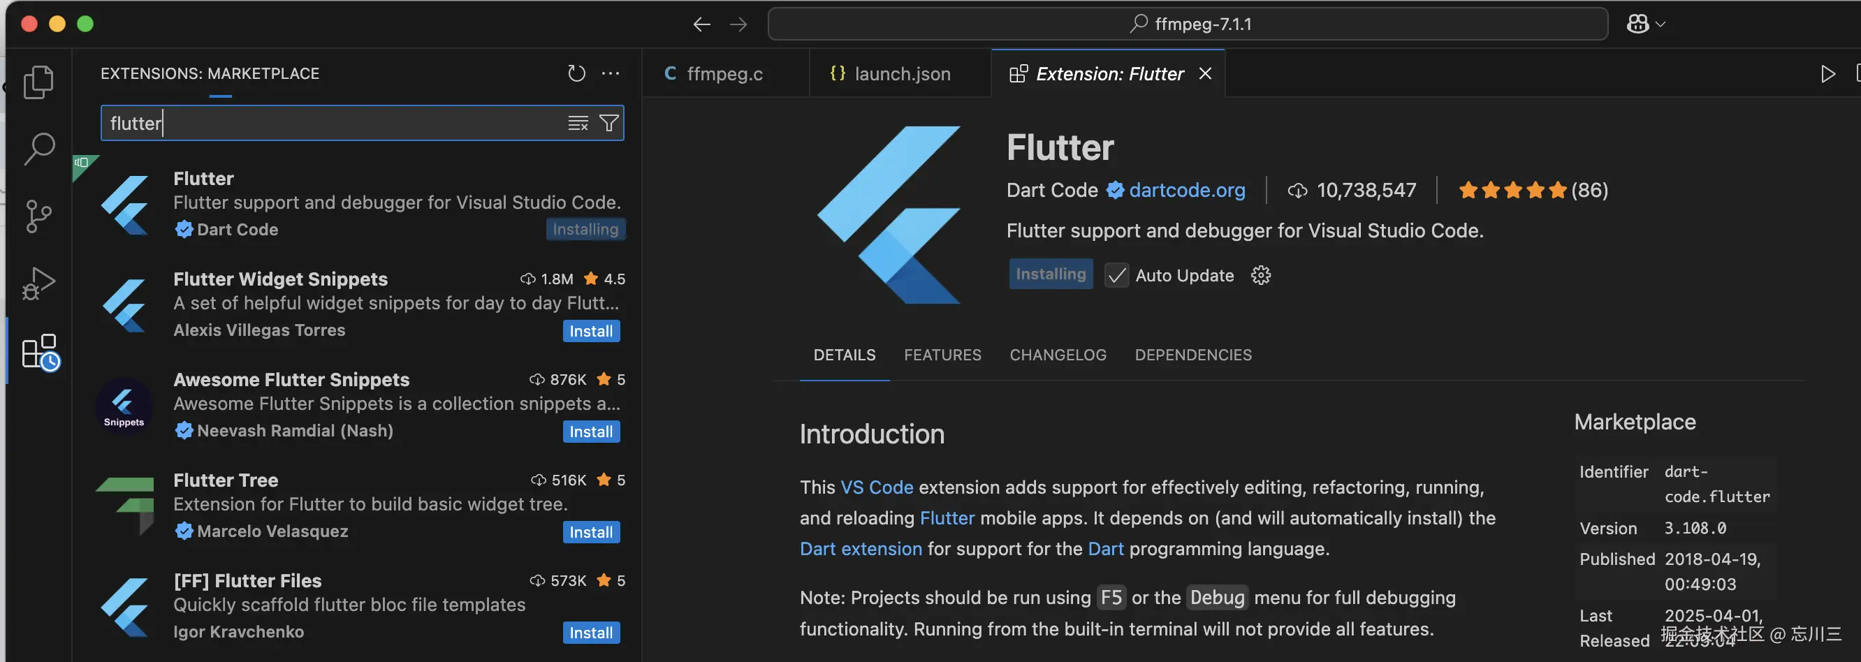
Task: Click the Run play icon in editor toolbar
Action: pyautogui.click(x=1827, y=74)
